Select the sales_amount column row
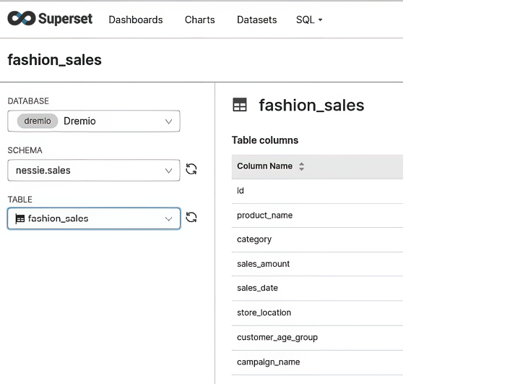This screenshot has width=528, height=384. [317, 264]
